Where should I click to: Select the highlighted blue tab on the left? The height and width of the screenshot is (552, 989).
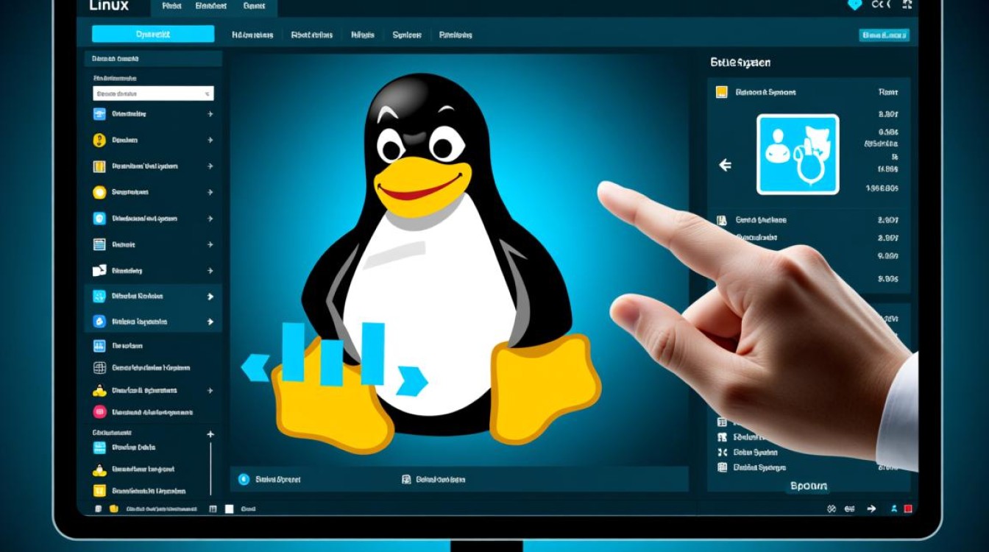tap(152, 33)
